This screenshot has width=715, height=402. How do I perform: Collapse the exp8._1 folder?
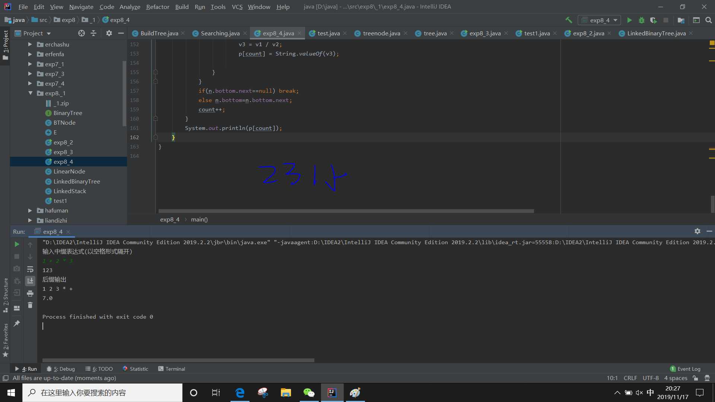pos(30,93)
